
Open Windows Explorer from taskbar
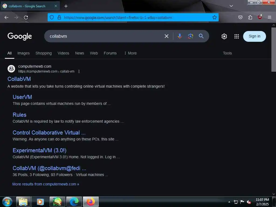pyautogui.click(x=23, y=202)
